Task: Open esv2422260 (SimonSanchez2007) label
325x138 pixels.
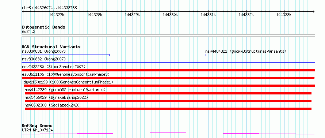Action: pos(54,67)
